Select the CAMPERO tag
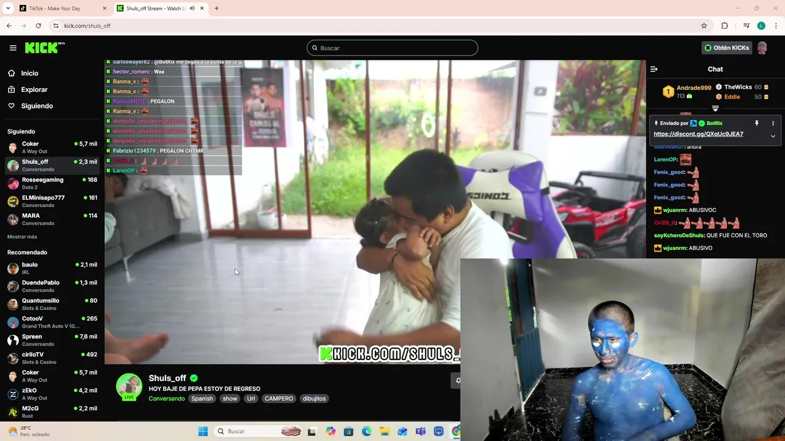Viewport: 785px width, 441px height. (278, 399)
